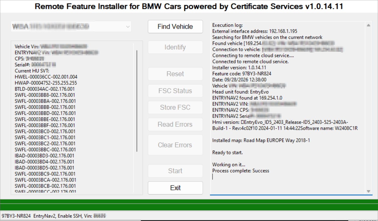Click the Identify button

click(175, 47)
